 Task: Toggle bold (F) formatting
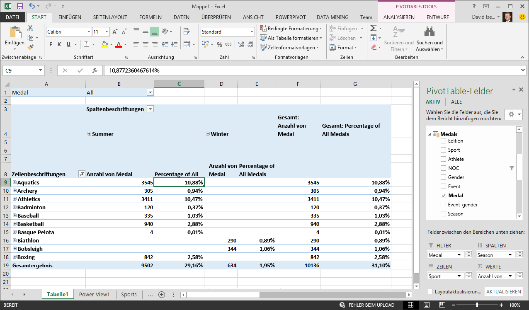pos(51,44)
